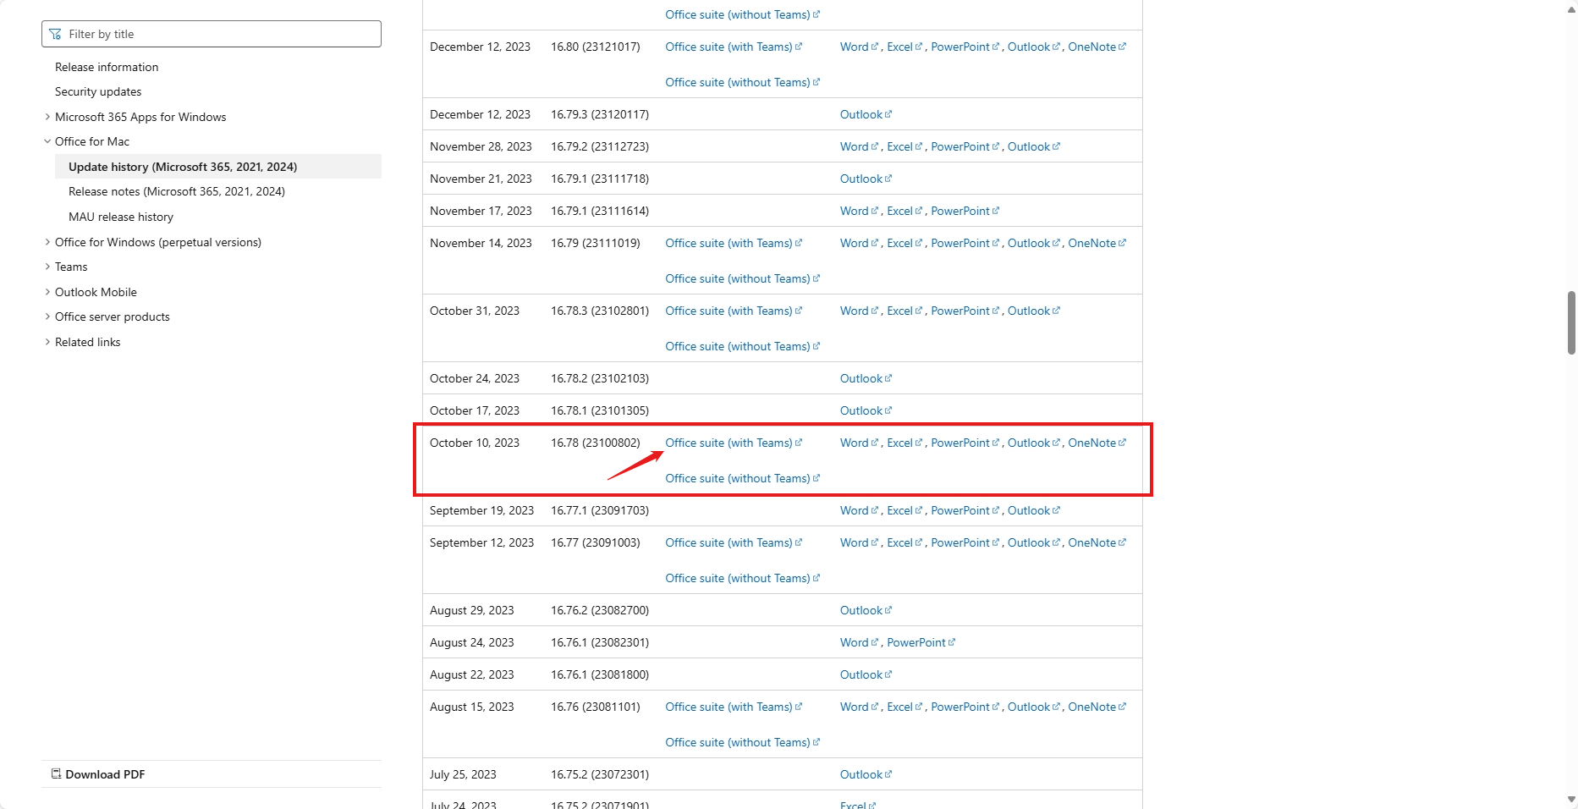Click the version text 16.79.1 (23111718)
The height and width of the screenshot is (809, 1578).
pyautogui.click(x=600, y=179)
